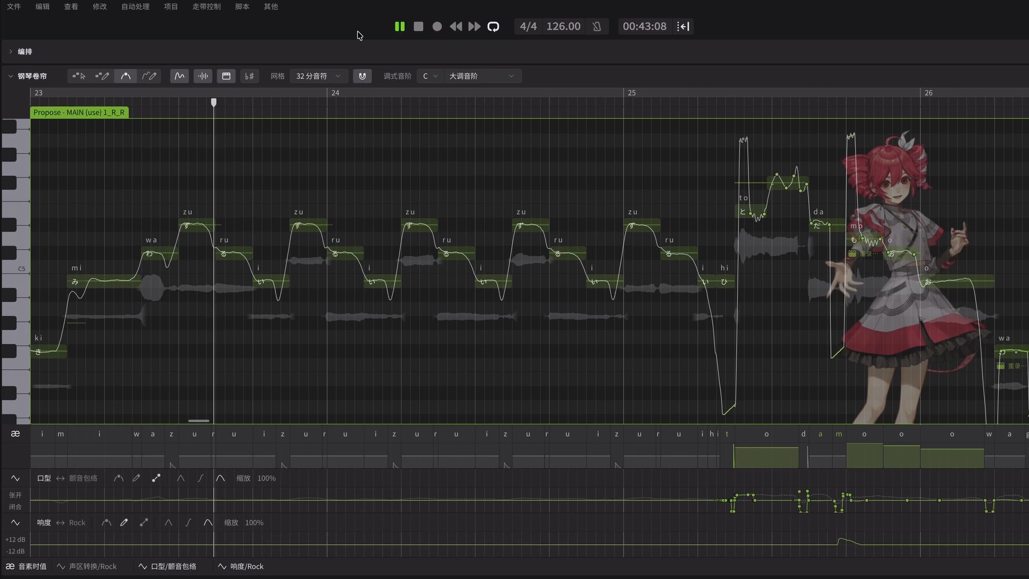Viewport: 1029px width, 579px height.
Task: Select the Propose - MAIN (use) 1_R_R clip label
Action: (x=79, y=113)
